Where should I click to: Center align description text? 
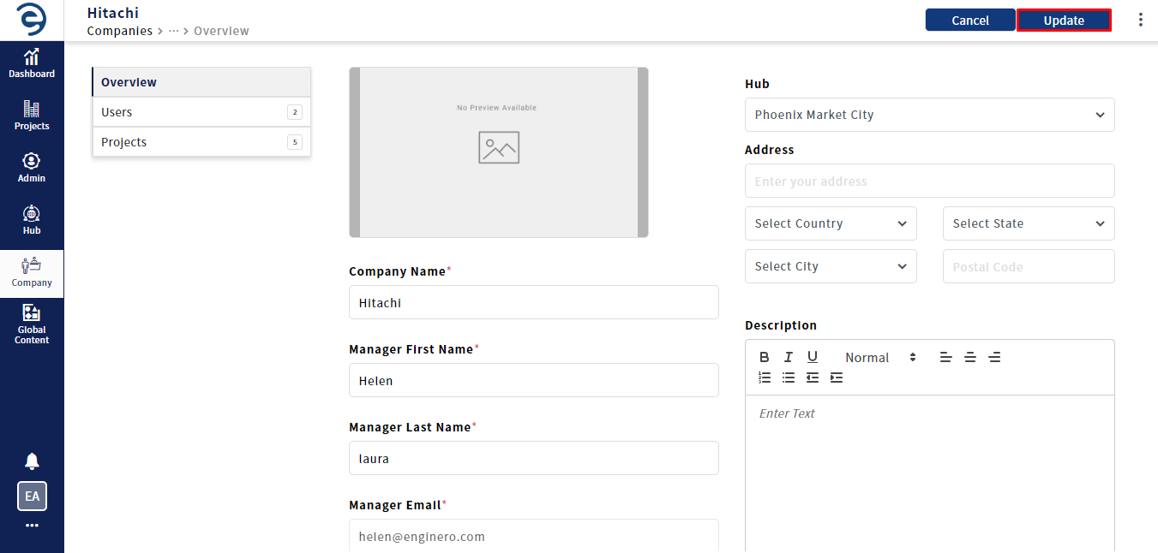970,357
